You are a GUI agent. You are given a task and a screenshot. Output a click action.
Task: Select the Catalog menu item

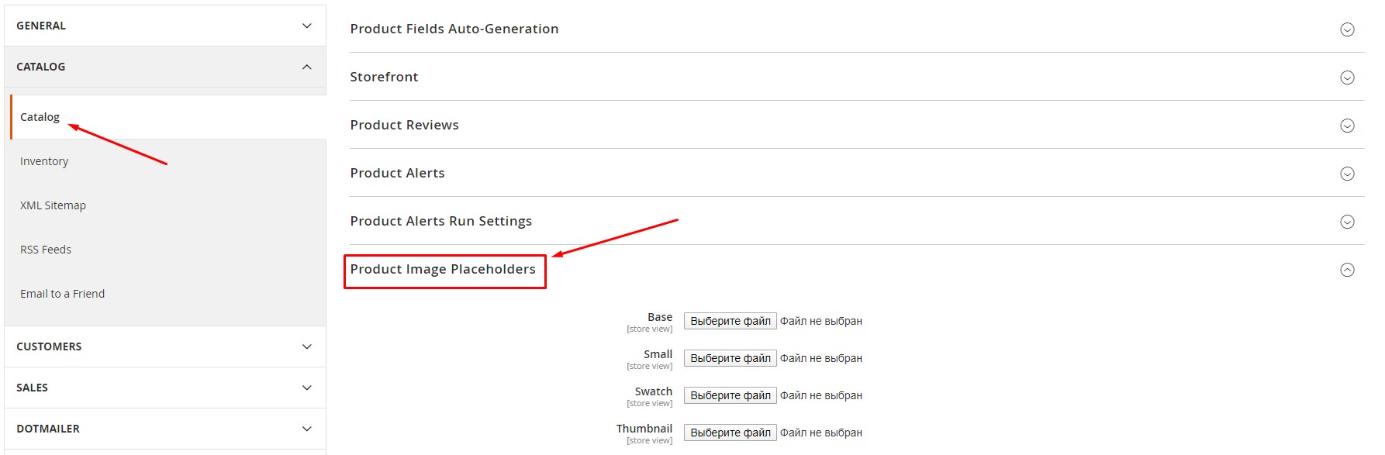tap(40, 117)
